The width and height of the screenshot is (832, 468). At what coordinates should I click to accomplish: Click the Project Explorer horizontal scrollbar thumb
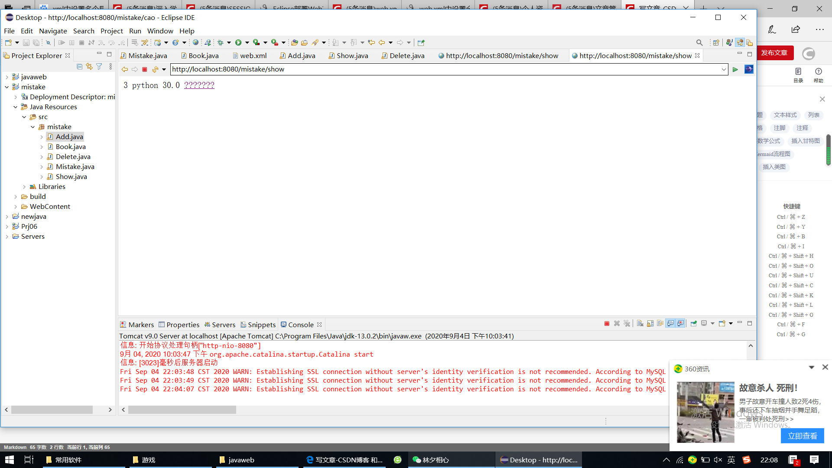click(52, 409)
